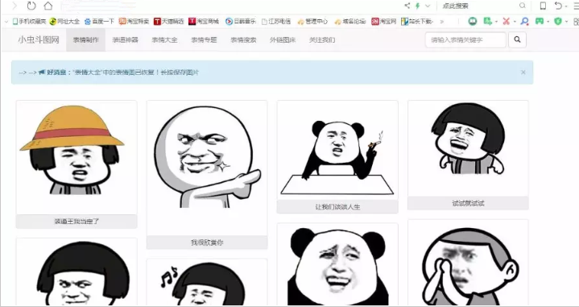Click the caption 让我们谈谈人生
Screen dimensions: 579x307
click(337, 207)
